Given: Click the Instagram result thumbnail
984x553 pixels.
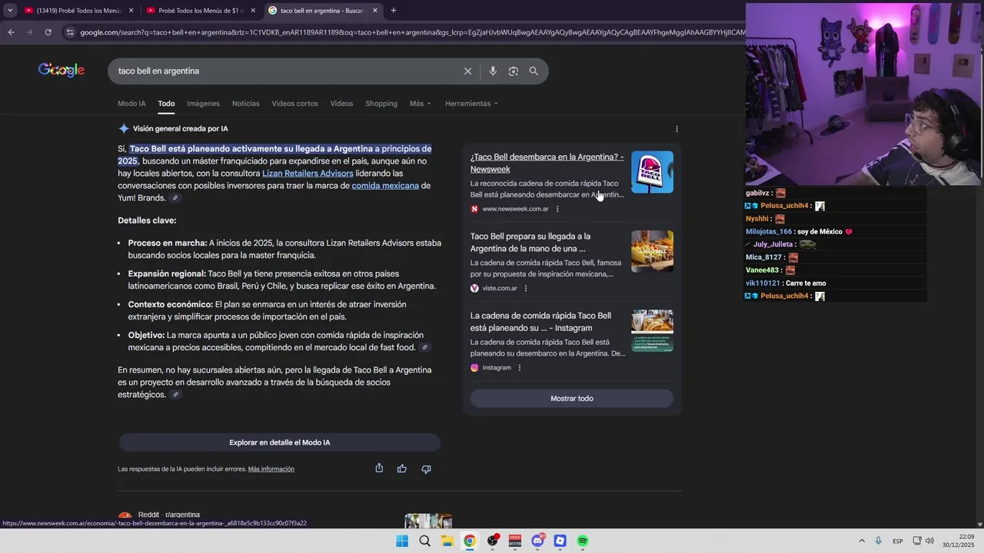Looking at the screenshot, I should tap(652, 331).
